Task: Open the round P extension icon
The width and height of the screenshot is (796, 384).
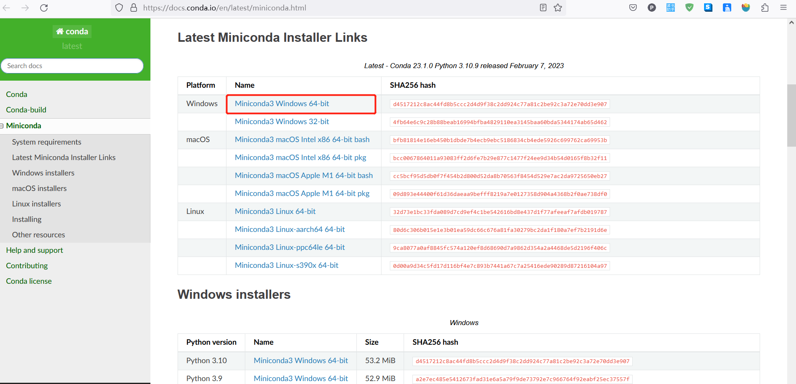Action: click(652, 8)
